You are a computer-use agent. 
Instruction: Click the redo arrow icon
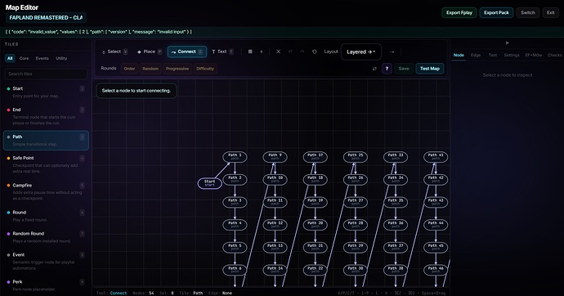coord(302,52)
